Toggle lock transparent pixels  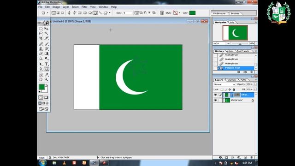(x=222, y=89)
